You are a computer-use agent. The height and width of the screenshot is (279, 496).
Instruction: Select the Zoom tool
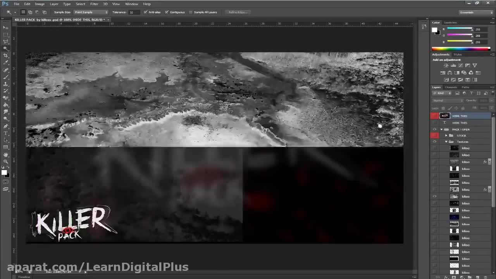6,161
